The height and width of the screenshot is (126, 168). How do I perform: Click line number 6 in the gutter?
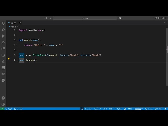point(15,55)
